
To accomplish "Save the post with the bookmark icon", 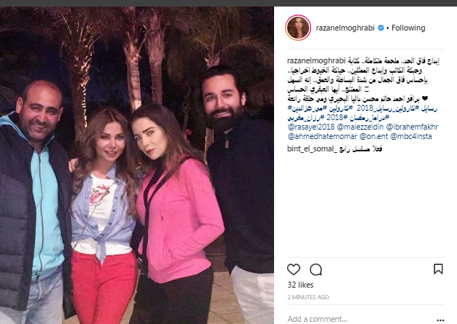I will click(438, 269).
